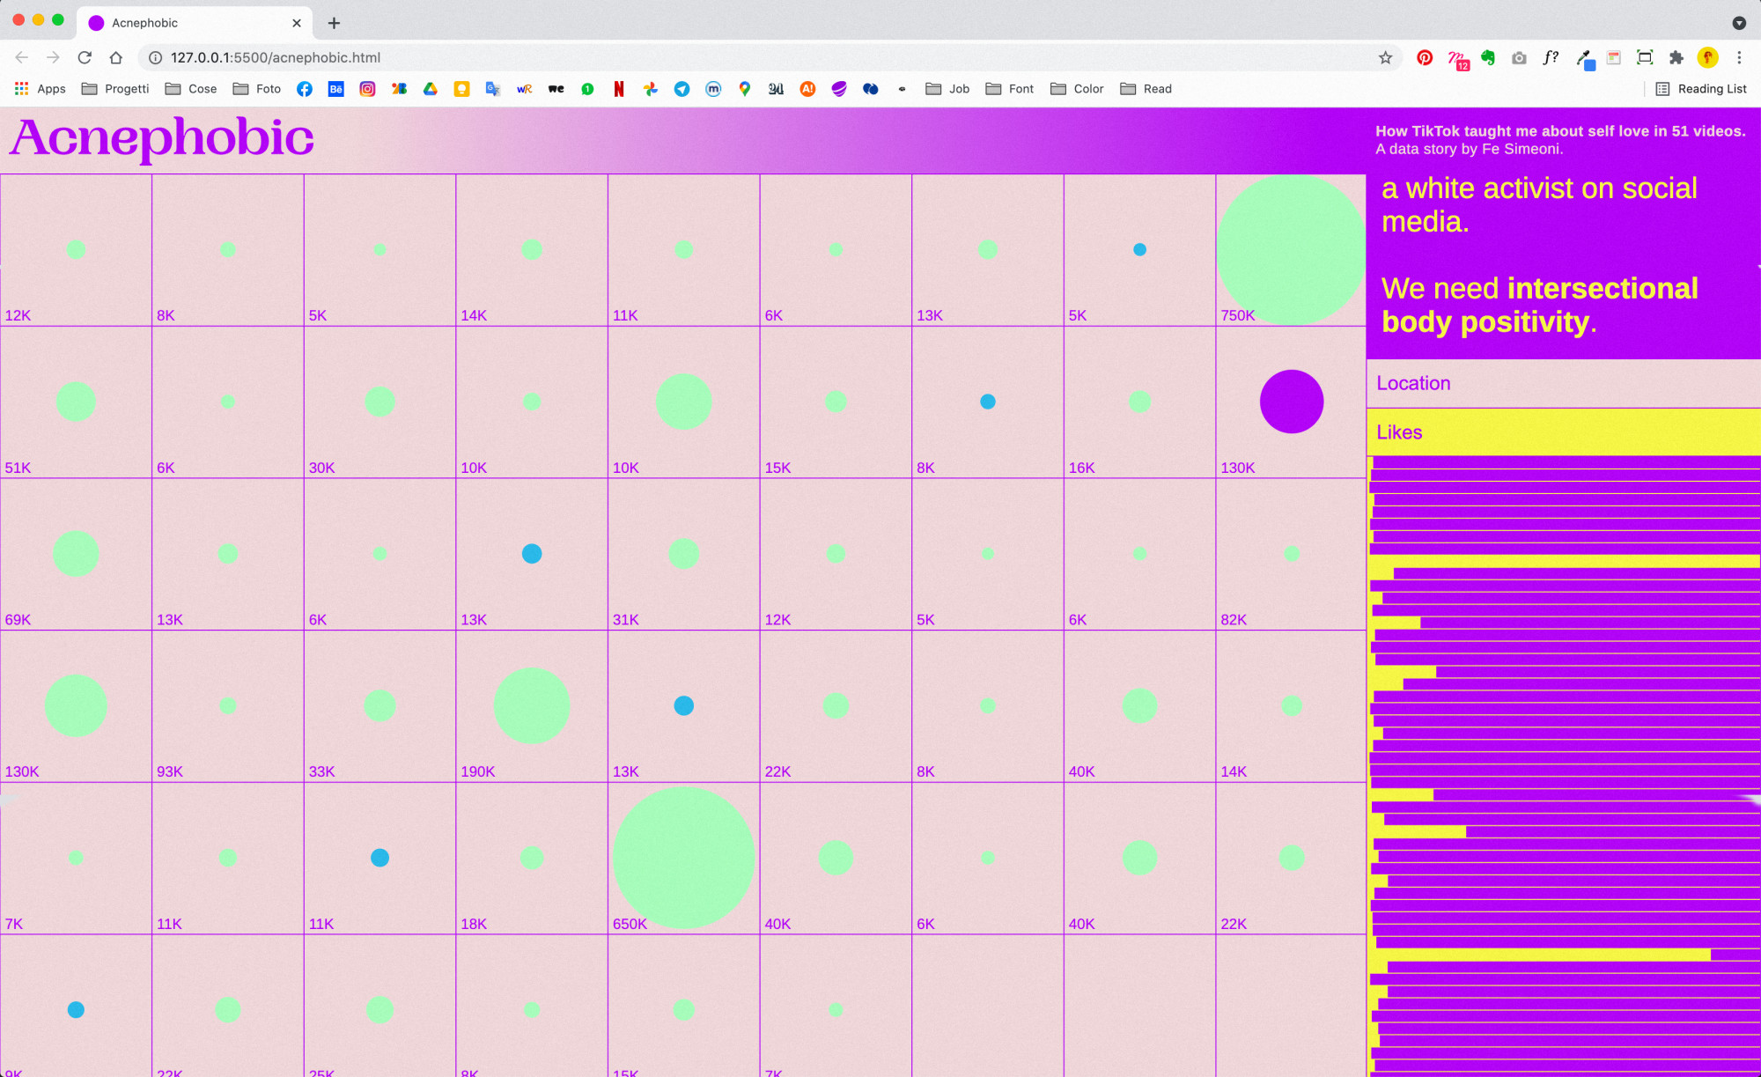Open the Cose bookmarks folder
Screen dimensions: 1761x1077
click(191, 89)
